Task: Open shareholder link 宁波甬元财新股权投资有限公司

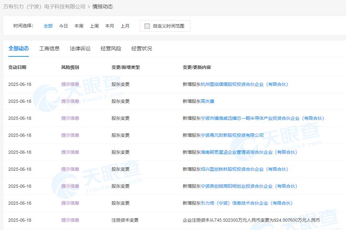Action: click(232, 136)
